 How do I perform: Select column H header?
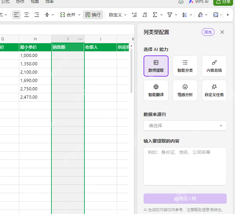(35, 39)
